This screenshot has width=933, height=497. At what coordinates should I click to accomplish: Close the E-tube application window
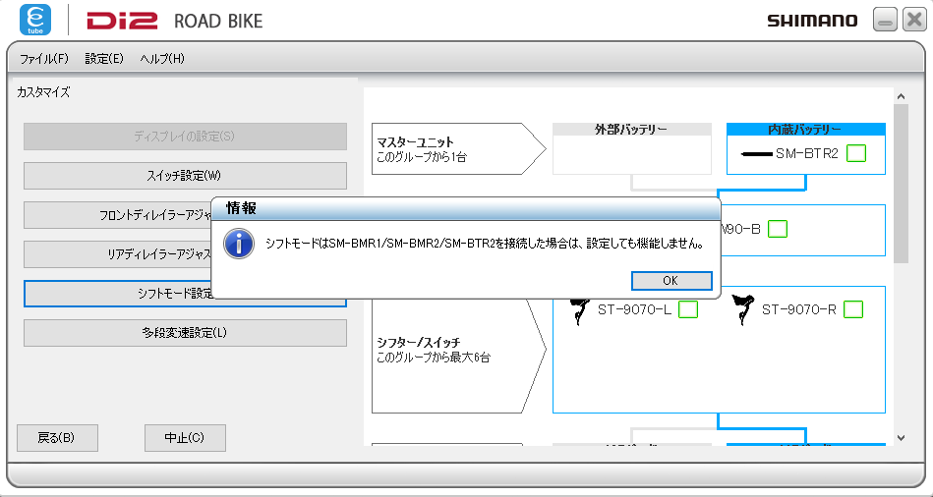point(914,20)
